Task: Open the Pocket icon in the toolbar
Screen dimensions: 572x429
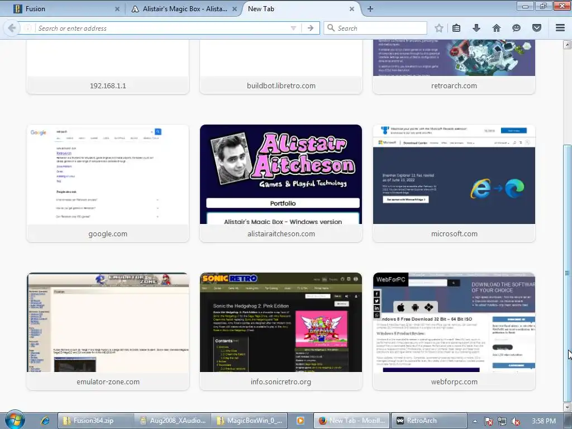Action: click(537, 28)
